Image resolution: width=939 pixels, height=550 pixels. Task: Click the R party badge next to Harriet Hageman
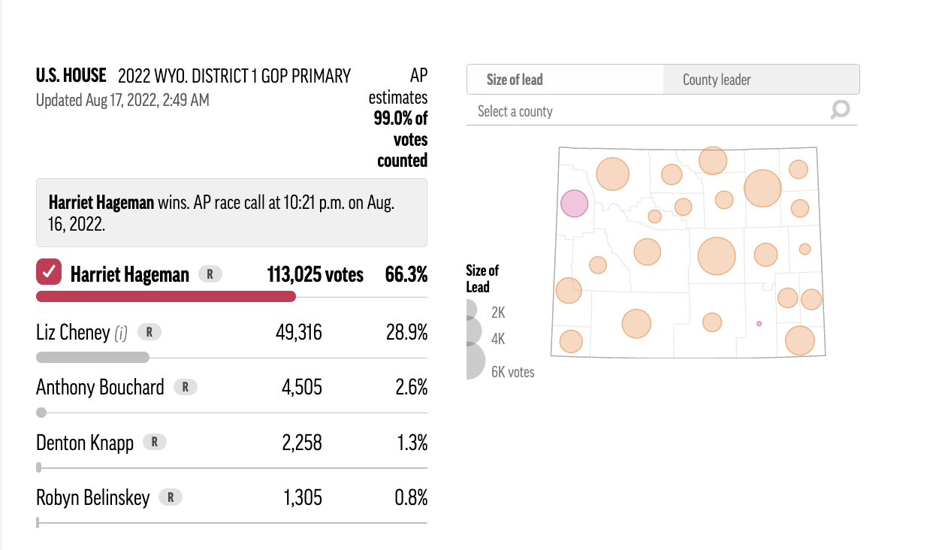click(210, 274)
